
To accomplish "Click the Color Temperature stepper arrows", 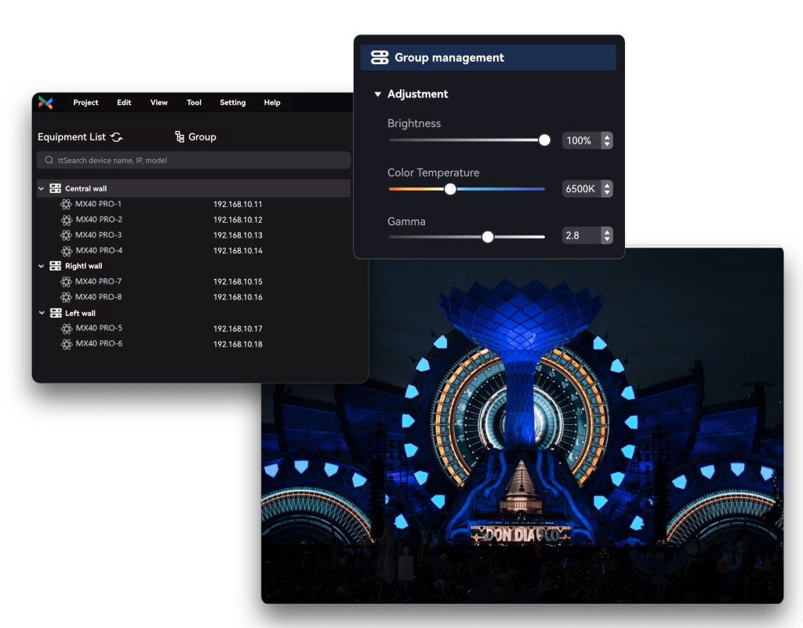I will 607,189.
